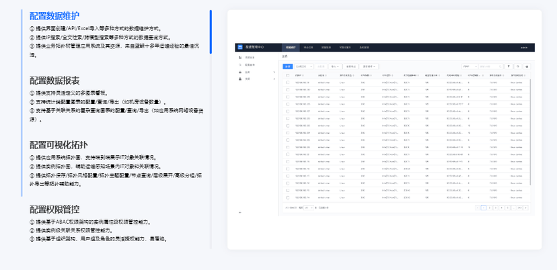Click the admin user label in the navigation bar

click(524, 48)
